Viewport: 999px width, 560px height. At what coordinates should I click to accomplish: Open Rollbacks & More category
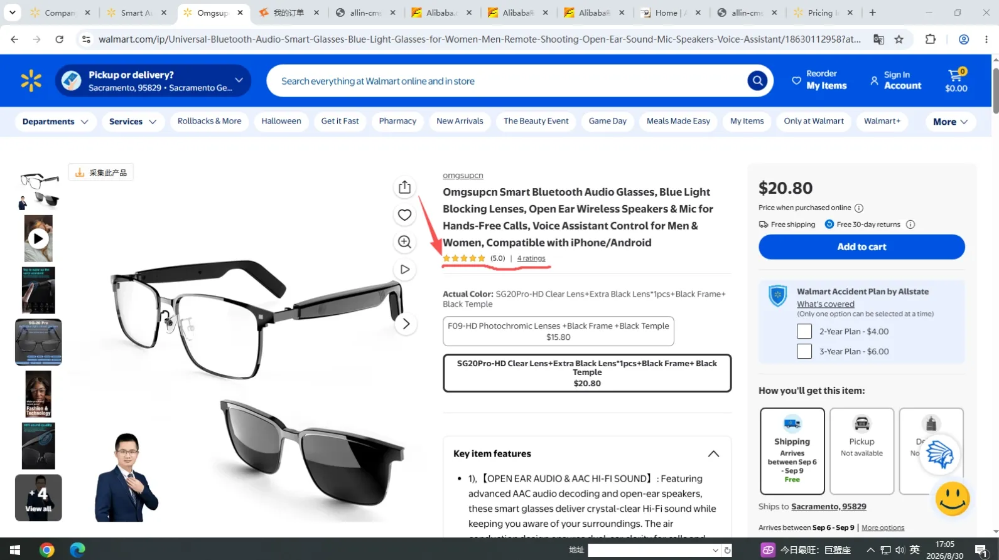(x=209, y=121)
